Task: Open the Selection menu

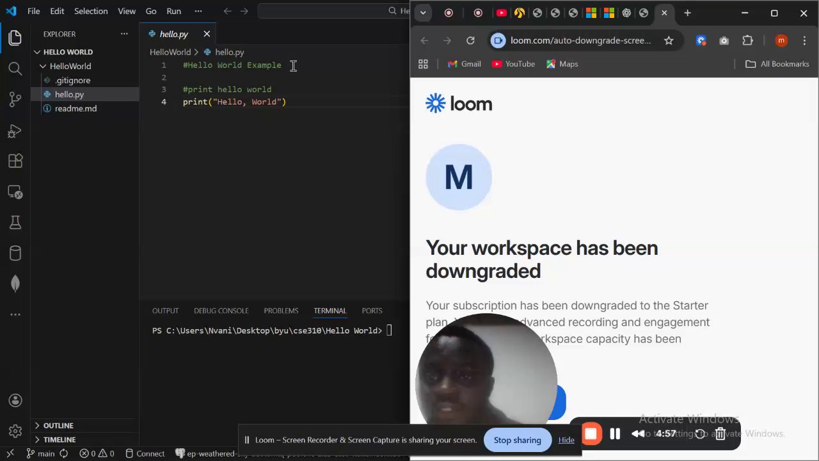Action: [x=91, y=11]
